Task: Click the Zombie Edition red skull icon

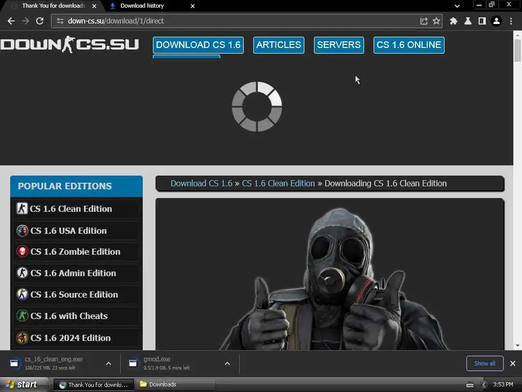Action: pos(22,252)
